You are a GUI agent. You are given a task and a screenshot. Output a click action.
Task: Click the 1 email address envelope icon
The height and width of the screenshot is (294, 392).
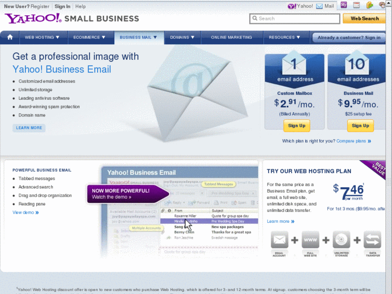[294, 63]
